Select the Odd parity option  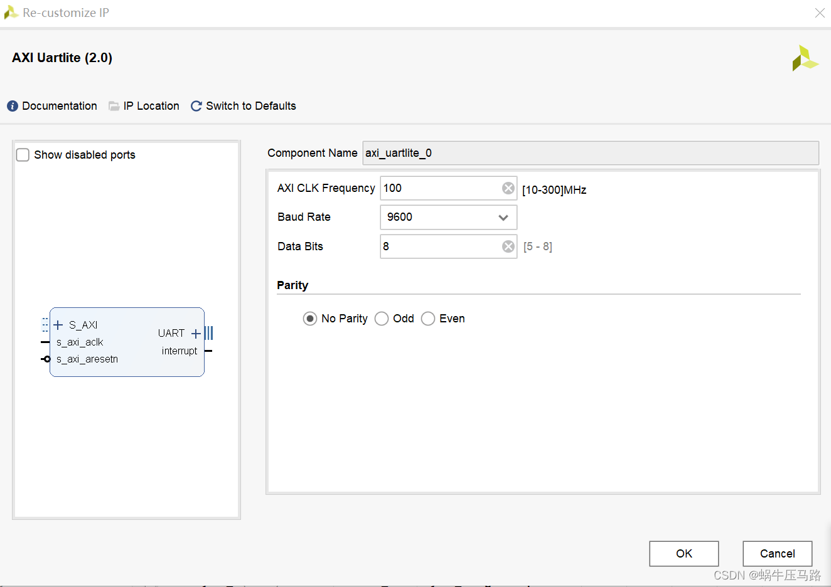(x=382, y=319)
